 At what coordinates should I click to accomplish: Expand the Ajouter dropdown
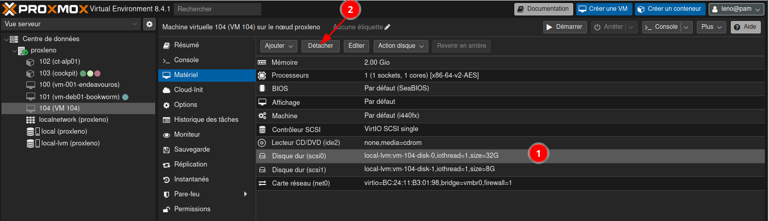tap(278, 46)
